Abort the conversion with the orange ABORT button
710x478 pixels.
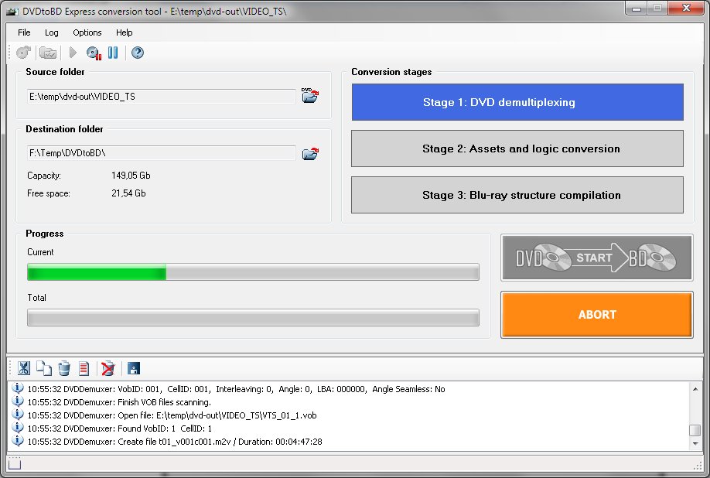coord(597,315)
